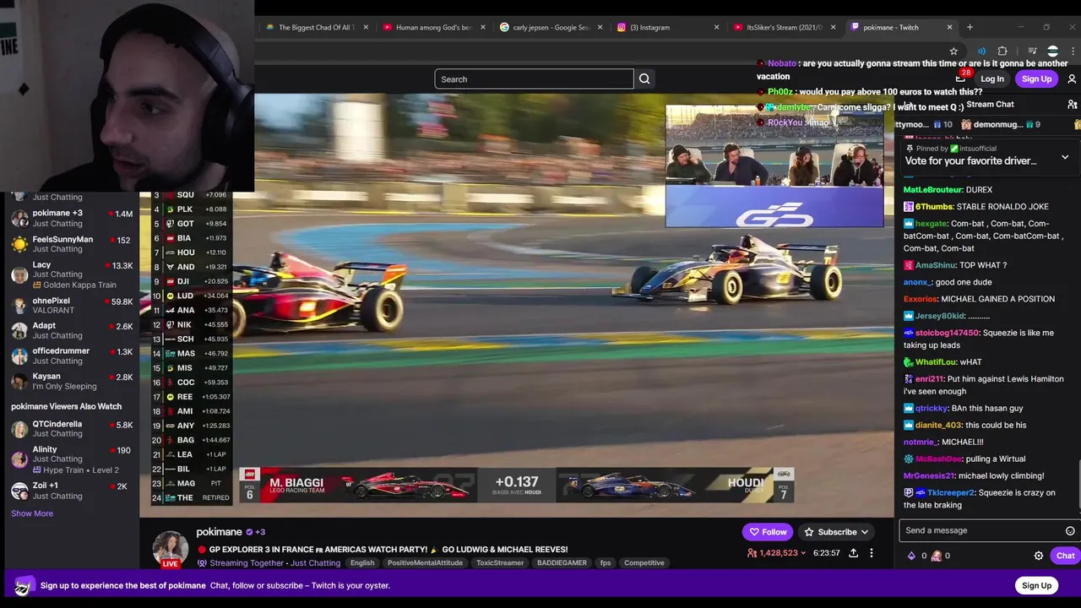
Task: Open the three-dot more options under video
Action: [872, 553]
